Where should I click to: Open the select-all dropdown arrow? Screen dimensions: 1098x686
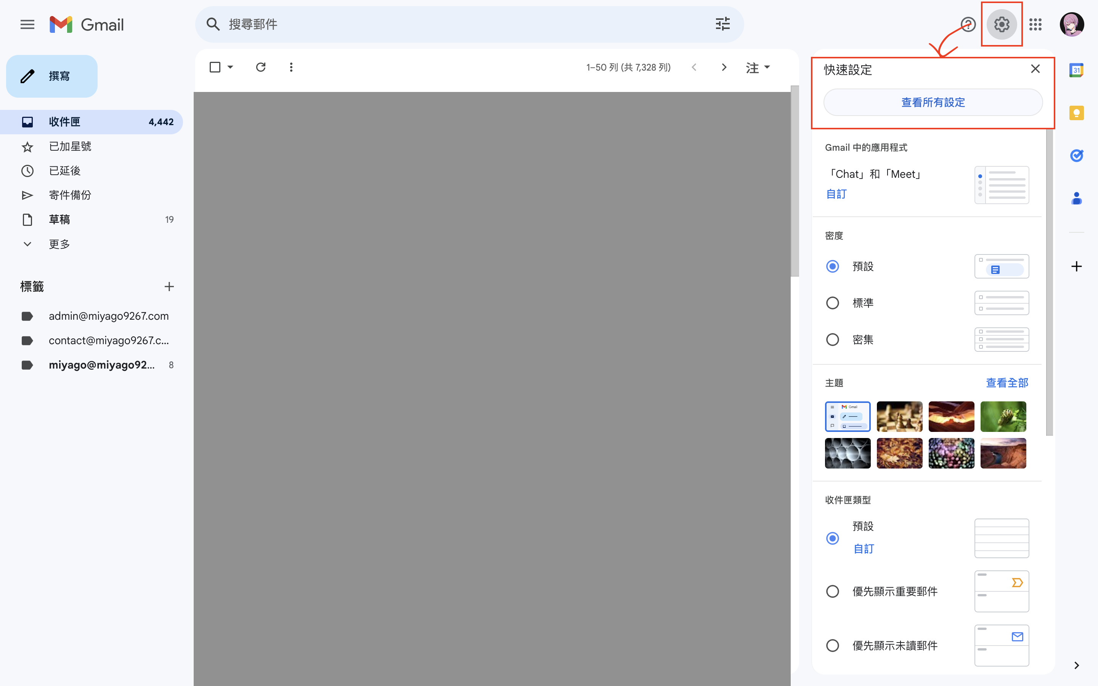[230, 68]
